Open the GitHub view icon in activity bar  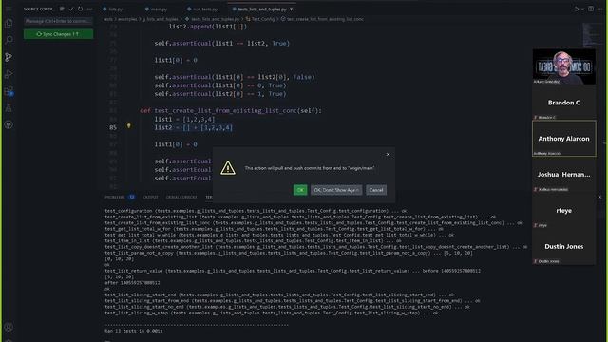coord(9,124)
